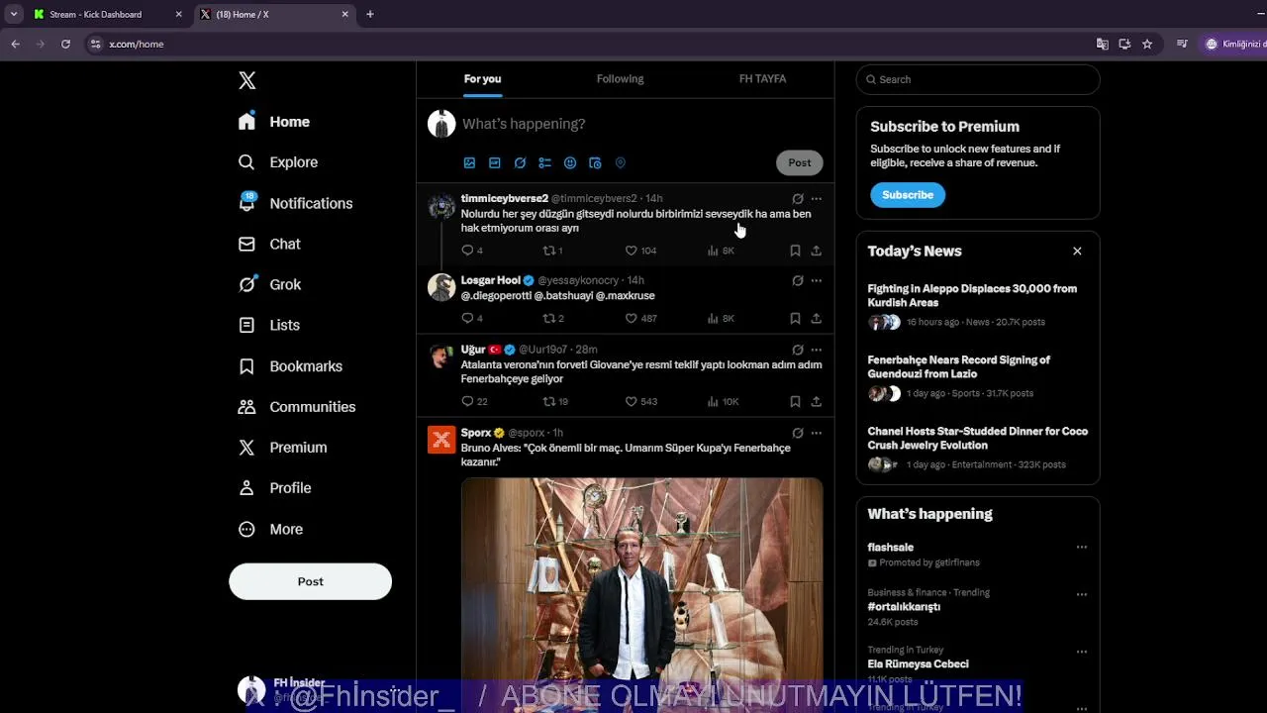Open a new browser tab

(370, 14)
